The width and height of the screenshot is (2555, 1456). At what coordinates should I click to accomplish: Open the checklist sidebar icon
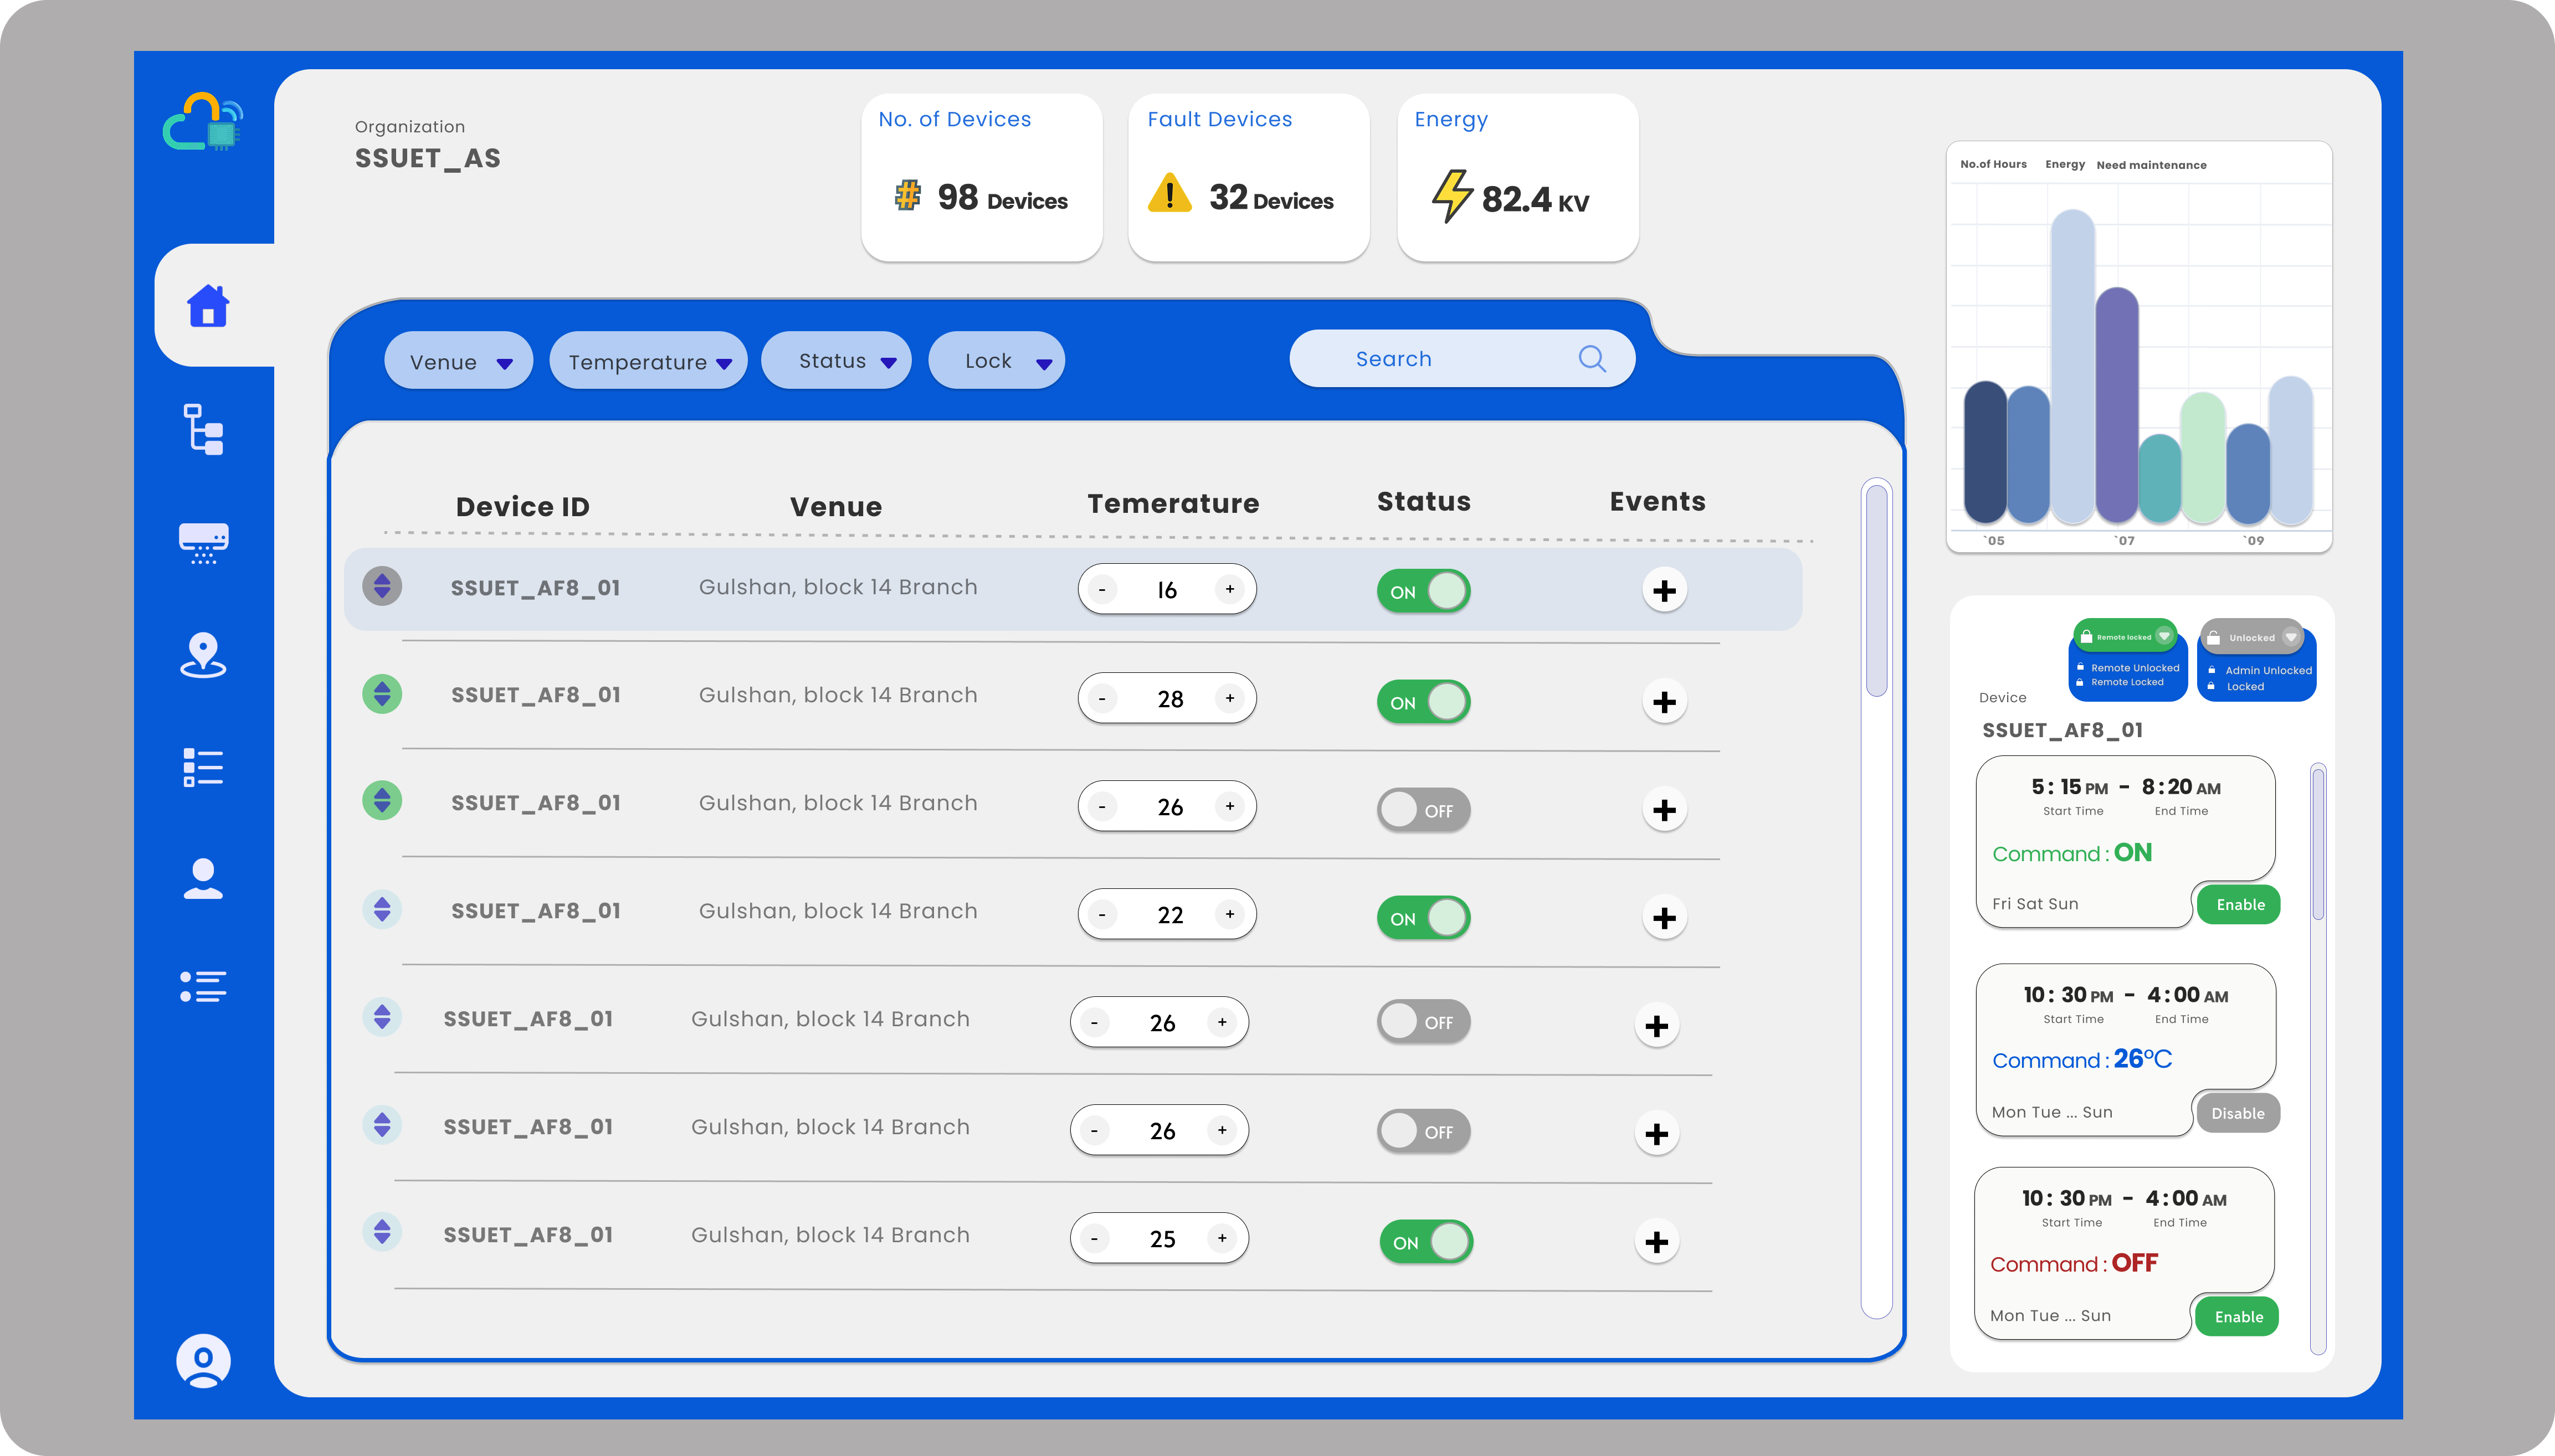coord(204,767)
